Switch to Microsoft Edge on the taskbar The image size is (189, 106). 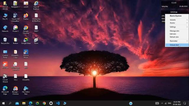31,103
